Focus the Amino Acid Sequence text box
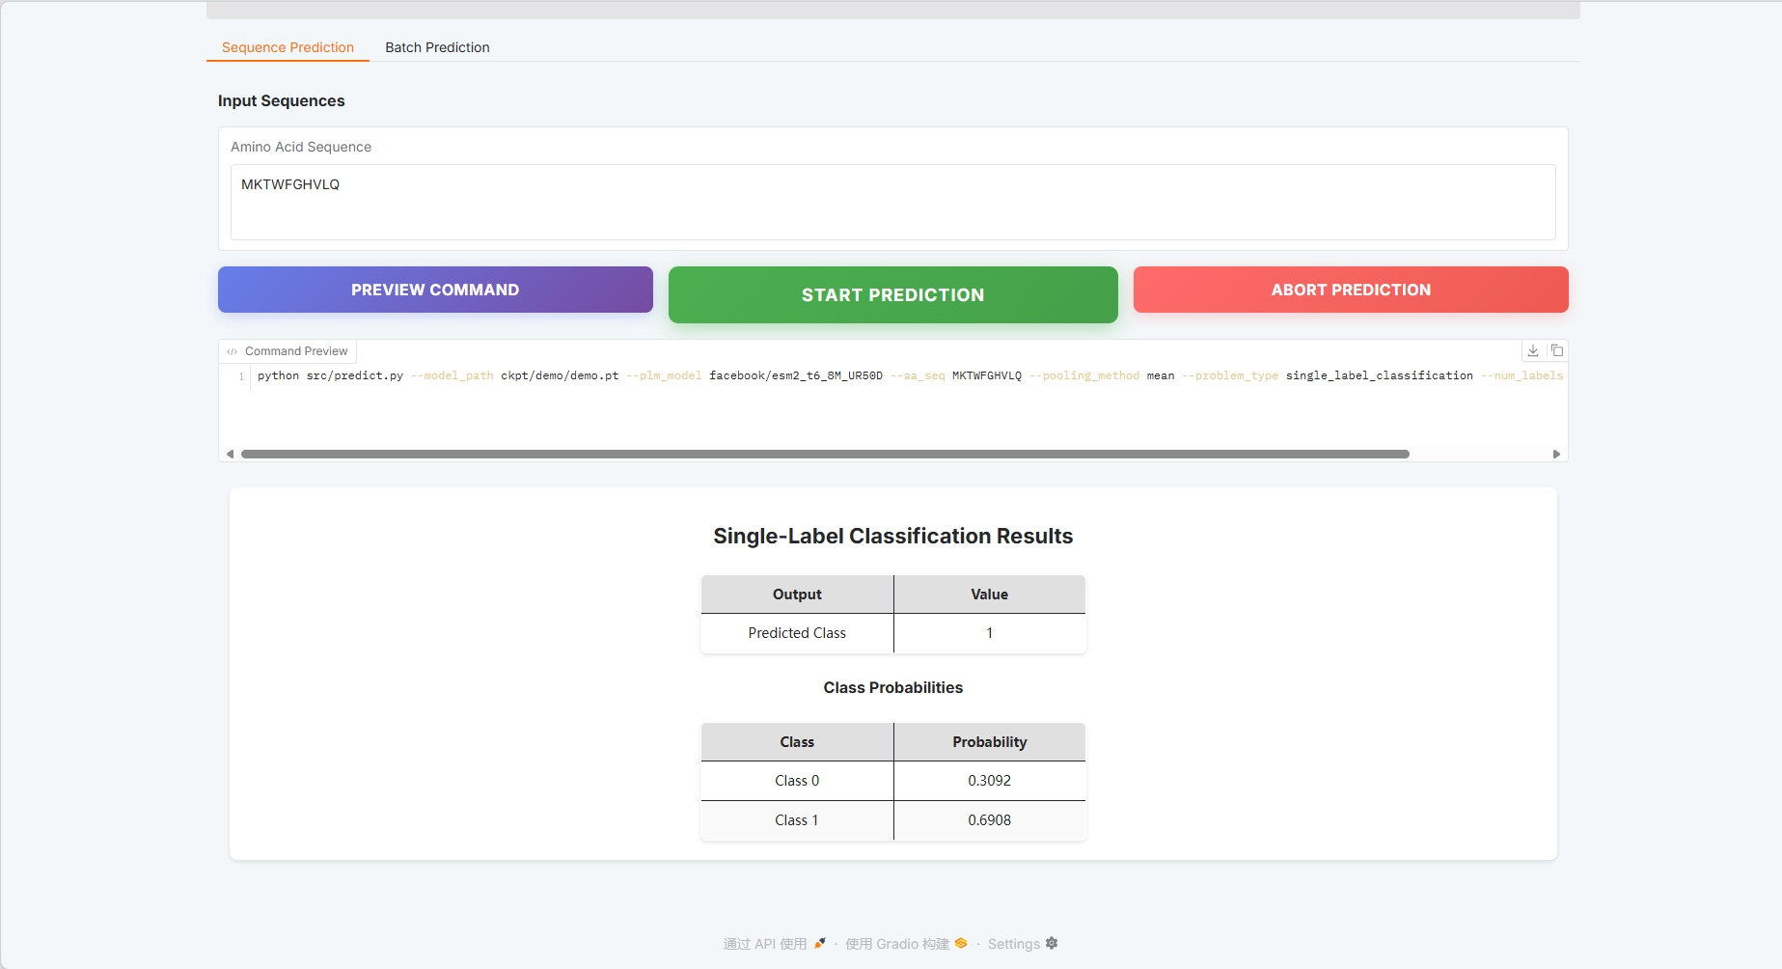 [x=892, y=202]
